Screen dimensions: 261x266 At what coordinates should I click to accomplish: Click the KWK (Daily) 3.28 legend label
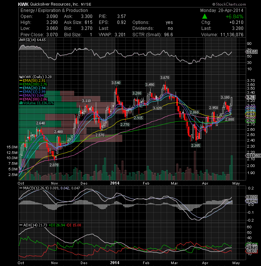click(x=36, y=77)
